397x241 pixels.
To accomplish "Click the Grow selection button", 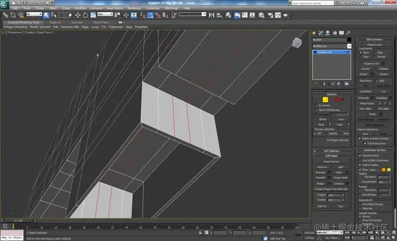I will click(x=341, y=120).
